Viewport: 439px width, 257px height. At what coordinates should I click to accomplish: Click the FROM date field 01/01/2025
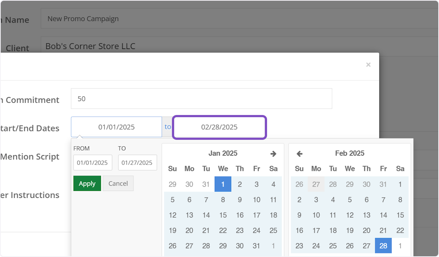coord(93,163)
